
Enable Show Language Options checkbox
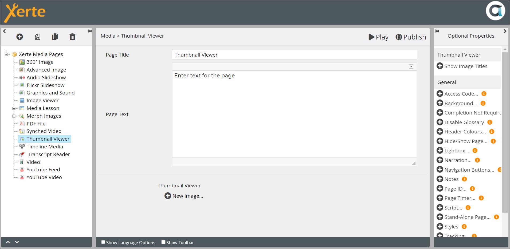103,242
